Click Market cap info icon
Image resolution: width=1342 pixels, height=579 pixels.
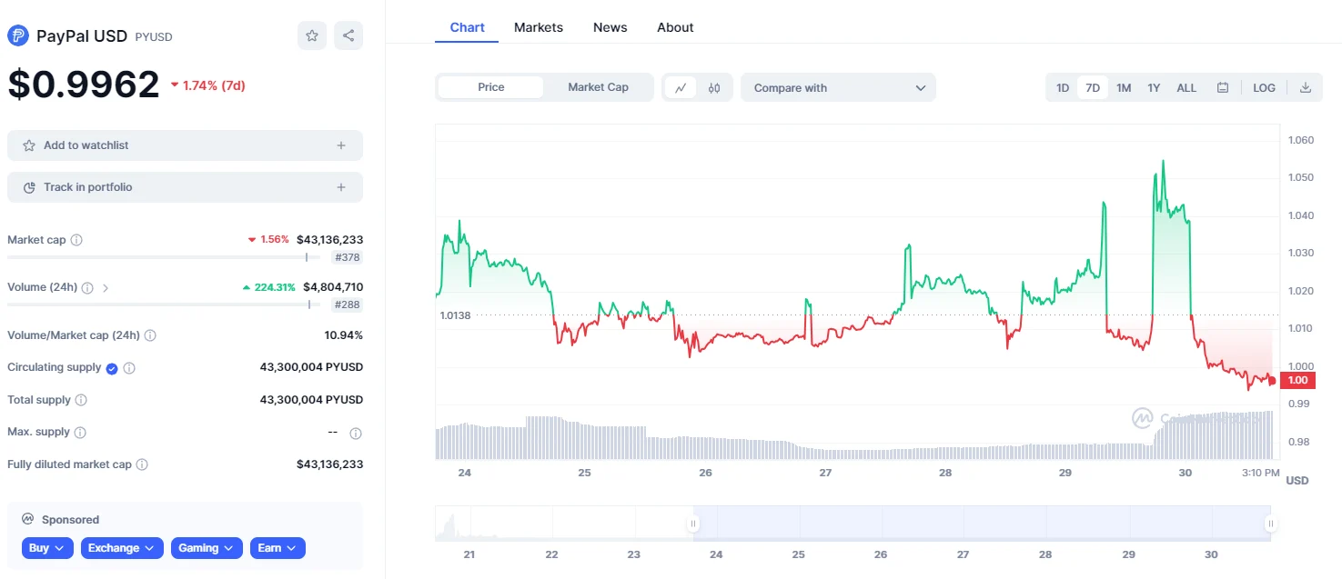click(76, 240)
